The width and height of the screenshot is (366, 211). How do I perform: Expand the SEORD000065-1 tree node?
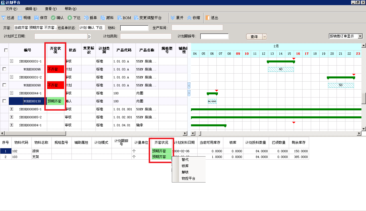(x=12, y=109)
